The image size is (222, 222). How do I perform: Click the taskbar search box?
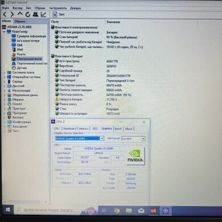(x=56, y=210)
